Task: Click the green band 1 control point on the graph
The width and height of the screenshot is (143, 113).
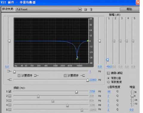Action: coord(77,59)
